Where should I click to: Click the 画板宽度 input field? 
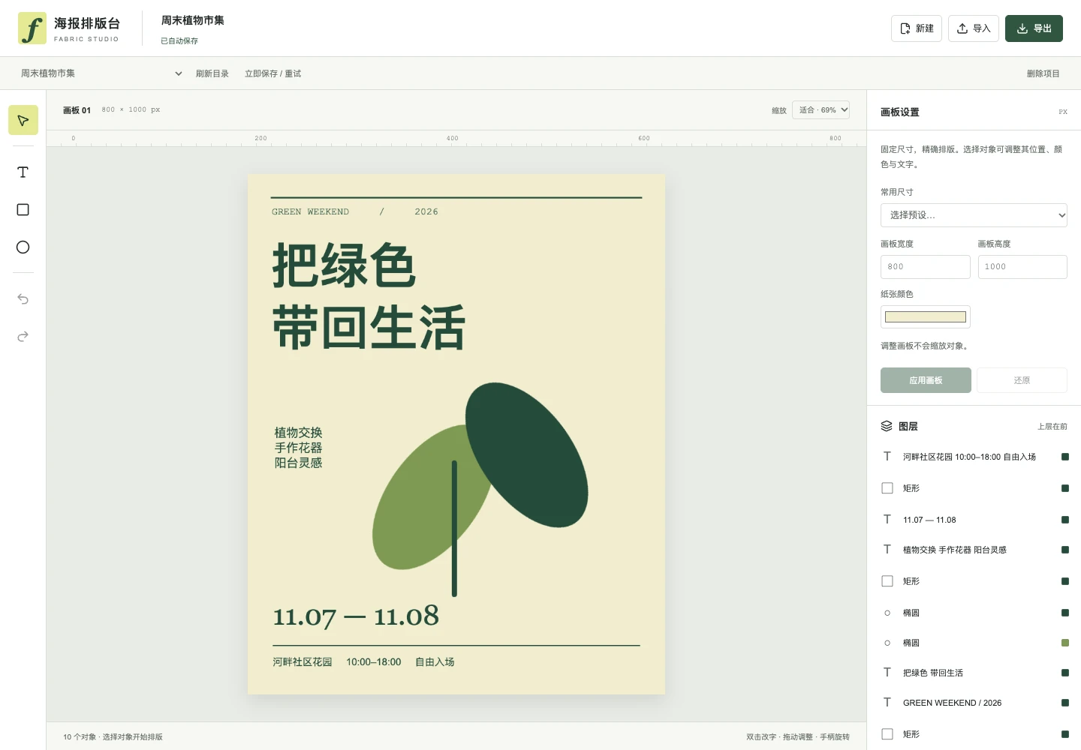926,267
